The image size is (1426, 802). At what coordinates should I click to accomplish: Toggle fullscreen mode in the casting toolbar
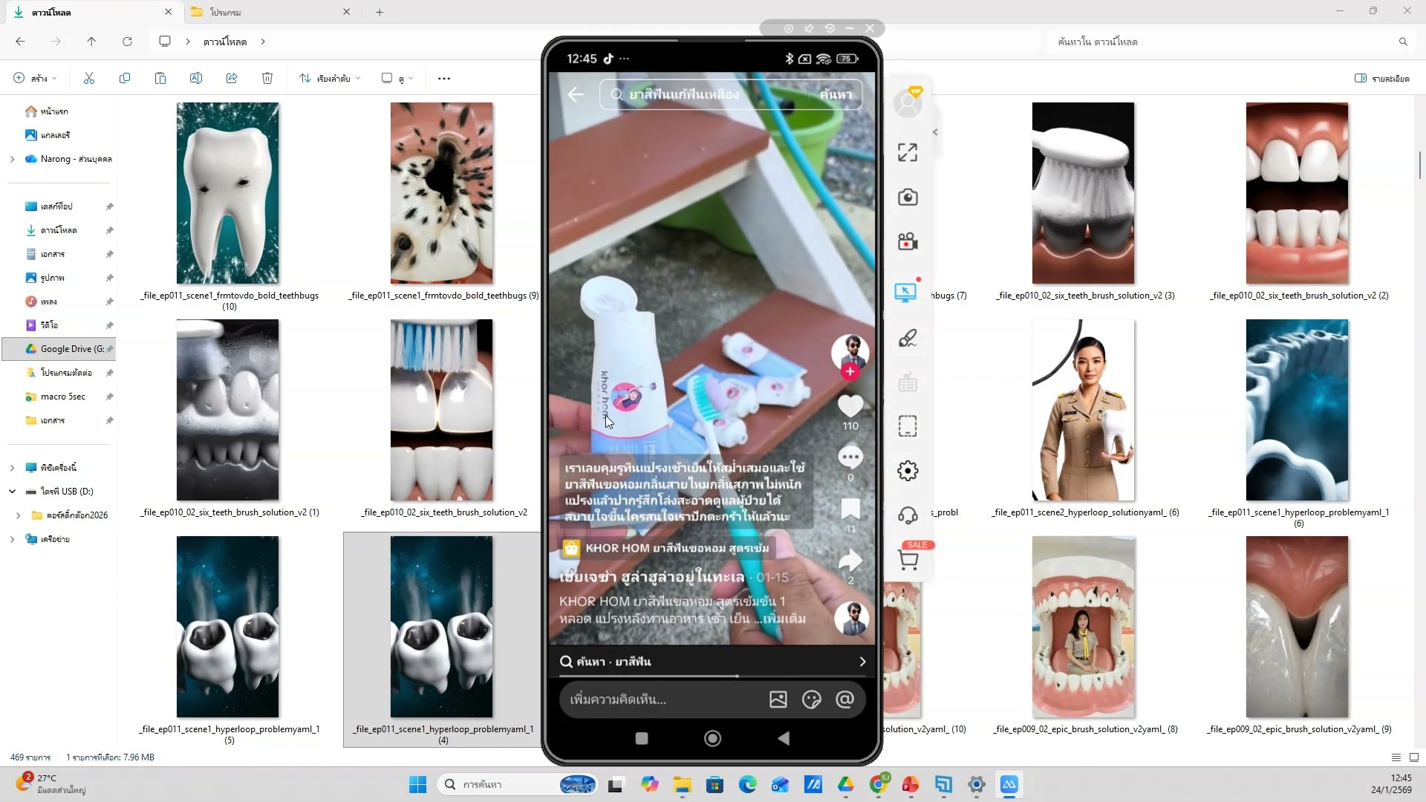pos(907,151)
